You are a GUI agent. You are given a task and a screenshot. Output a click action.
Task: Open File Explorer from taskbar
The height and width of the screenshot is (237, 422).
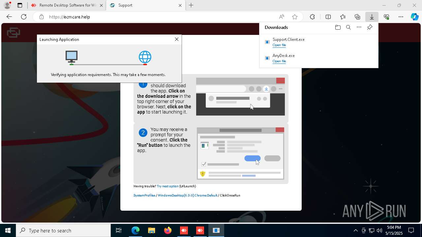pos(151,230)
